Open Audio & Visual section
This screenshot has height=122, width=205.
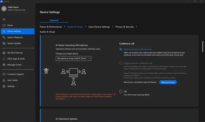coord(75,27)
